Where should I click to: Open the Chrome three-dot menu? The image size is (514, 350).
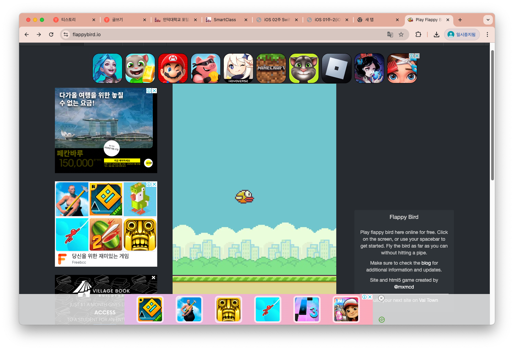tap(487, 34)
